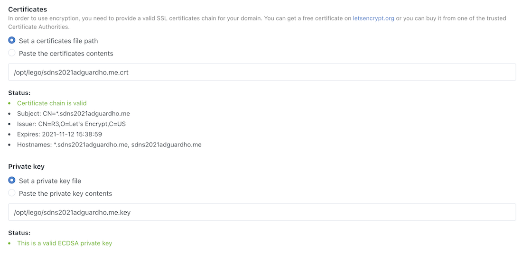Click into the private key .key path field

pyautogui.click(x=262, y=212)
